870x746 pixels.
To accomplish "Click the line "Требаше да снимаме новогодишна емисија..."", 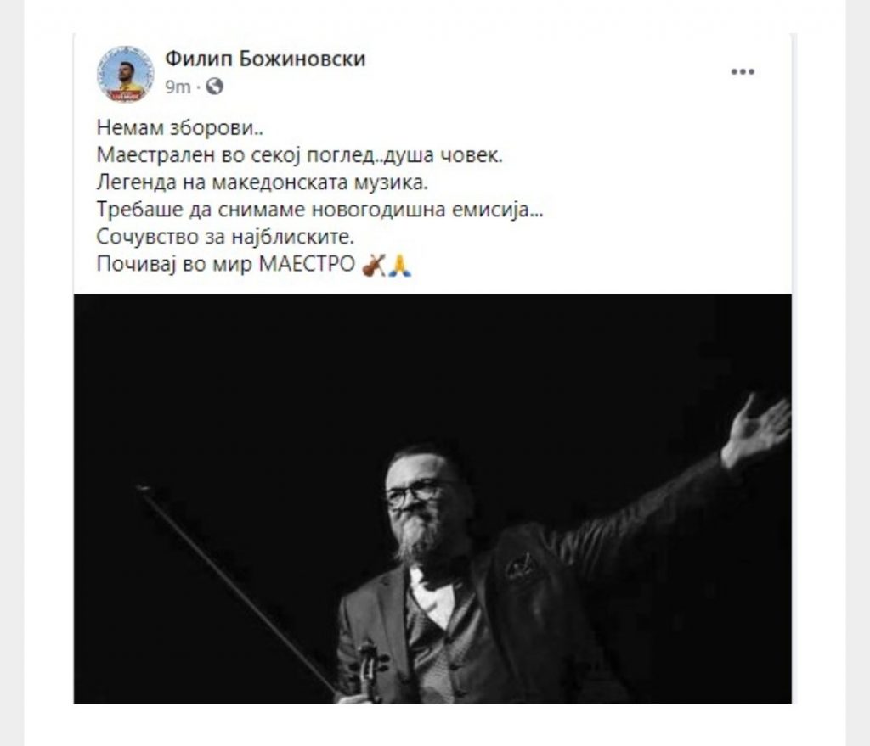I will click(x=320, y=210).
